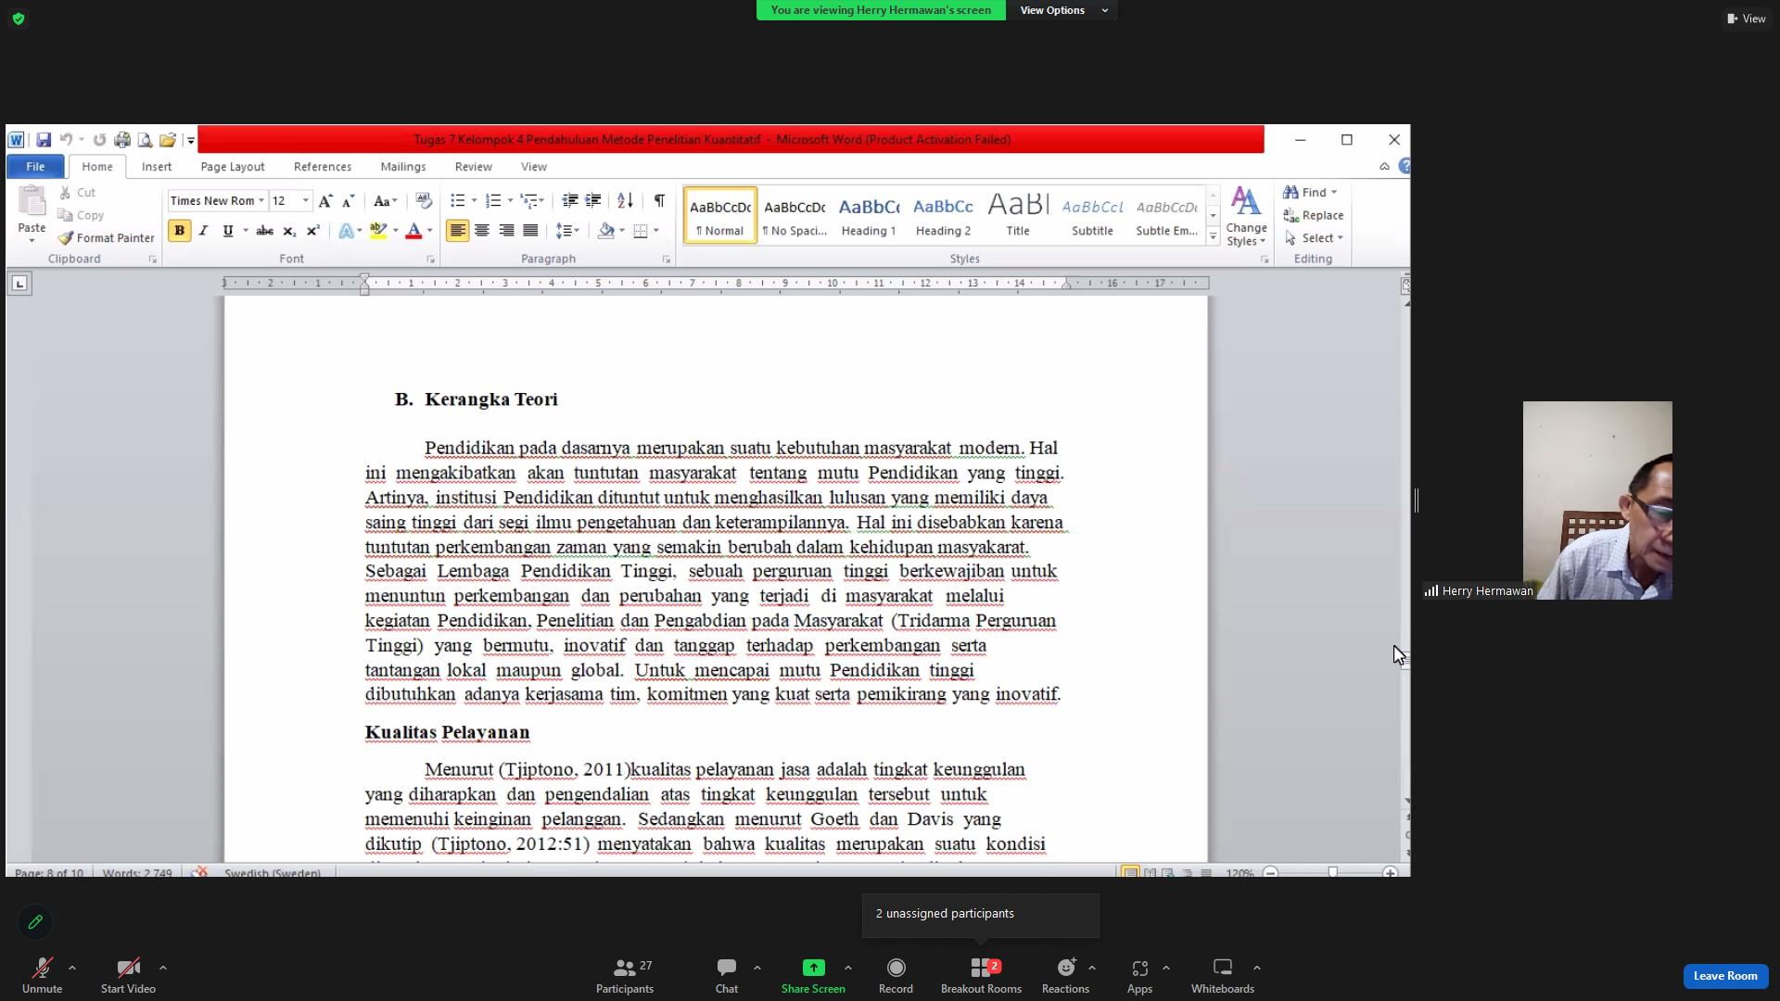Viewport: 1780px width, 1001px height.
Task: Click the Zoom encryption shield icon
Action: [x=19, y=19]
